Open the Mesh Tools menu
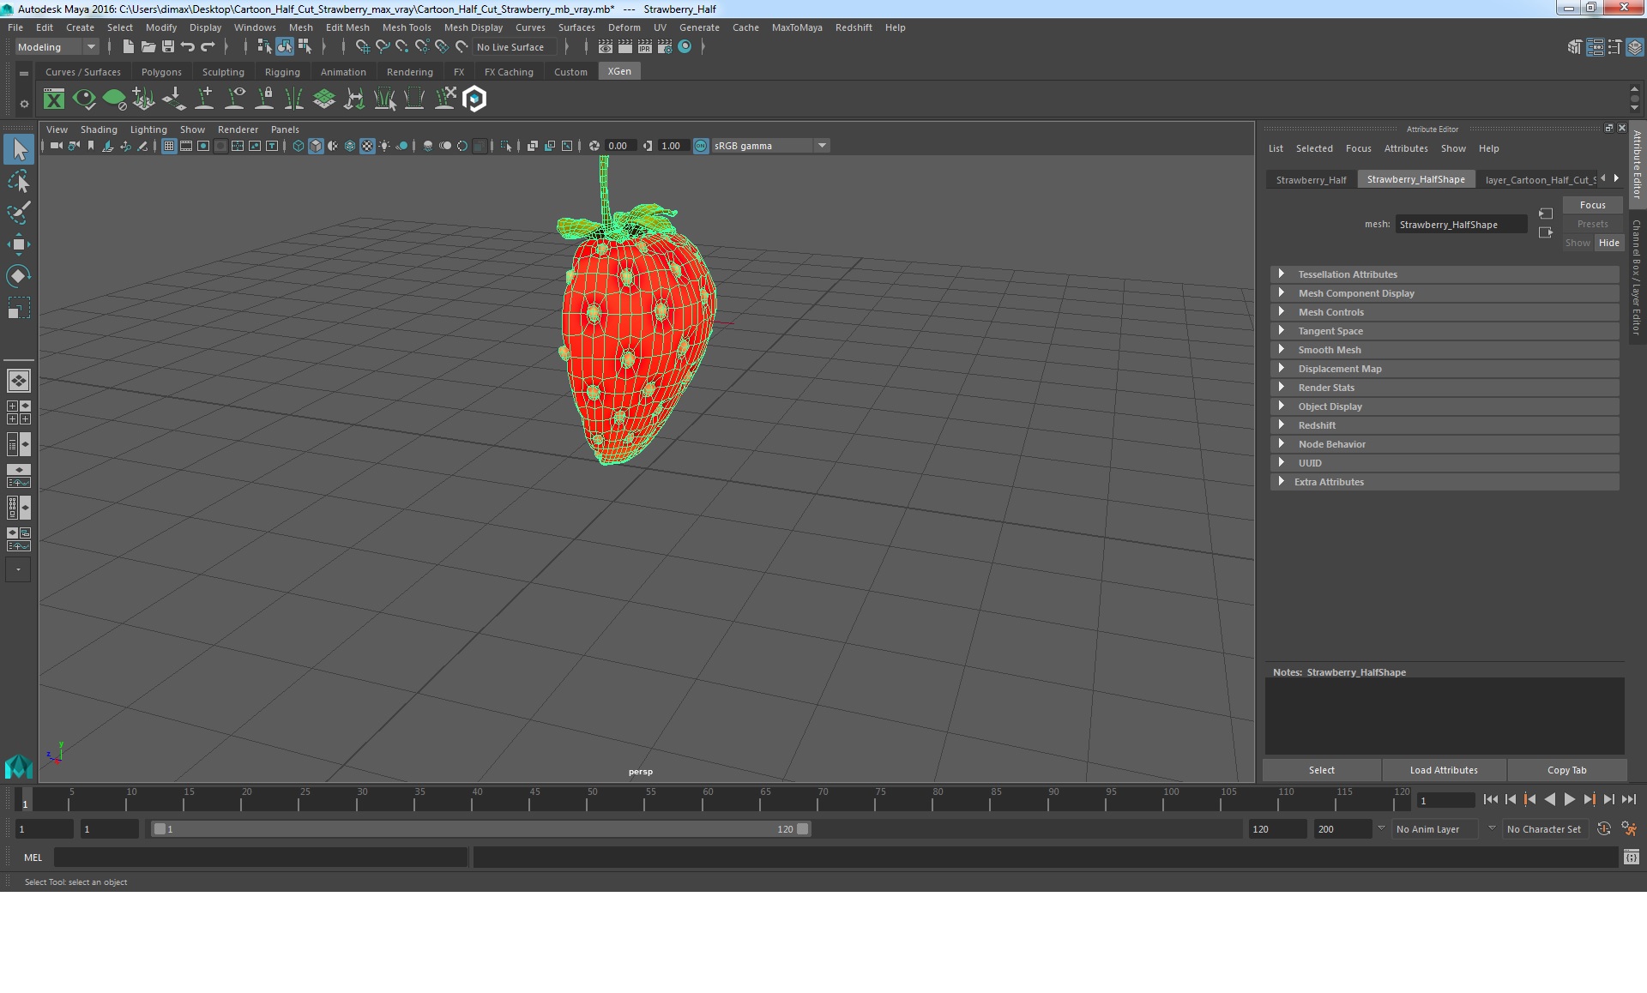This screenshot has height=993, width=1647. pyautogui.click(x=407, y=27)
